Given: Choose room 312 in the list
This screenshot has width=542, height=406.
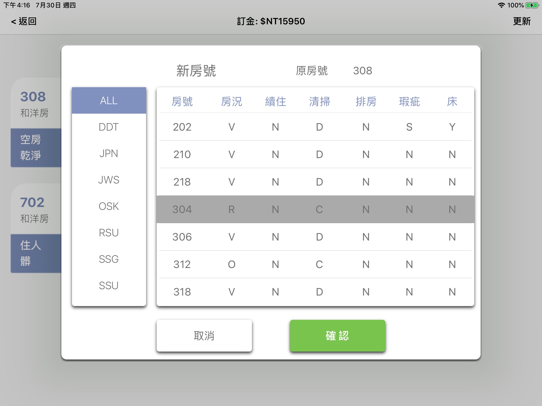Looking at the screenshot, I should coord(315,264).
